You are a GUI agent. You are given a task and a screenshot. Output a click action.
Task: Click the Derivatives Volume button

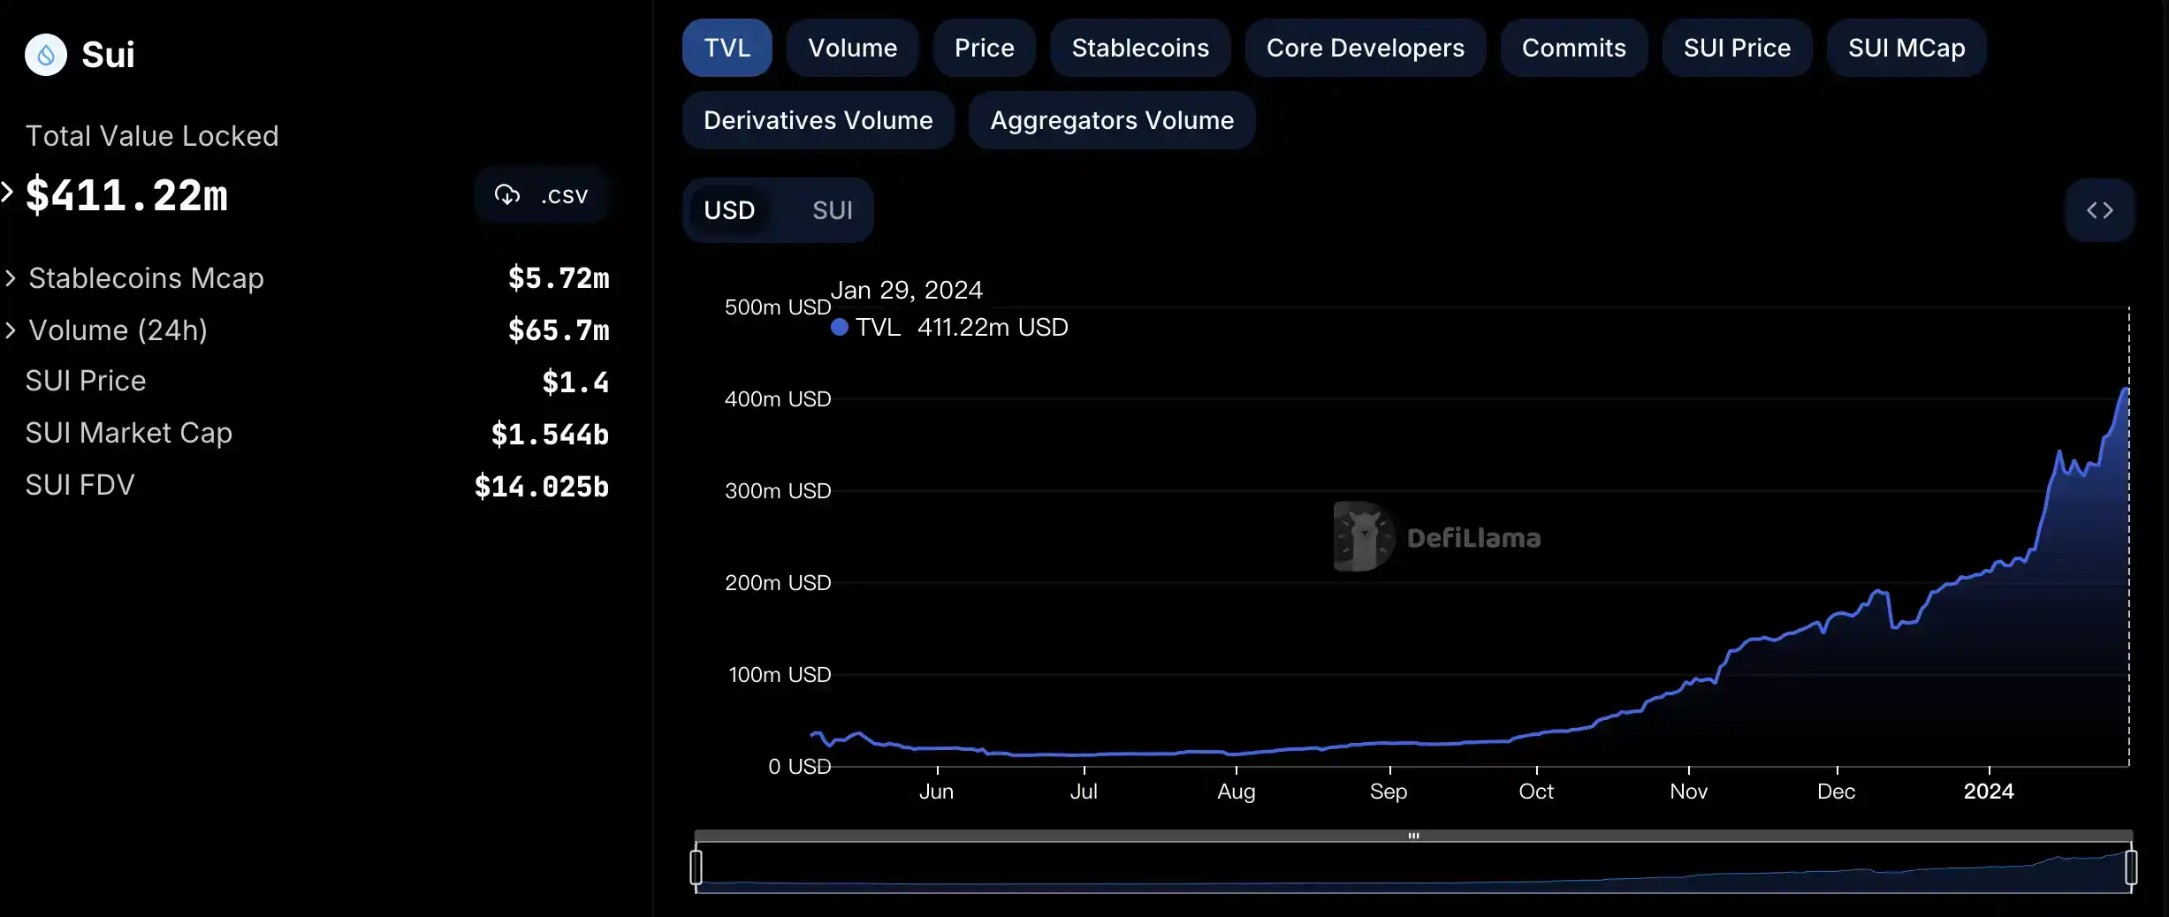(x=818, y=120)
